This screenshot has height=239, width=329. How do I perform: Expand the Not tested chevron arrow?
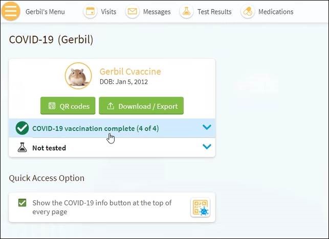[207, 147]
